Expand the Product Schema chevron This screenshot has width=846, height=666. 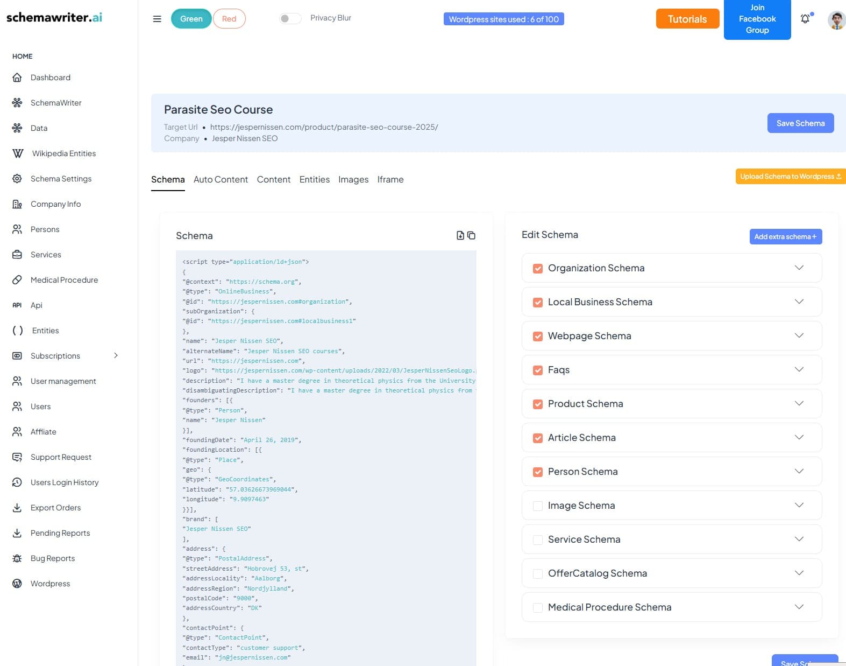click(799, 403)
